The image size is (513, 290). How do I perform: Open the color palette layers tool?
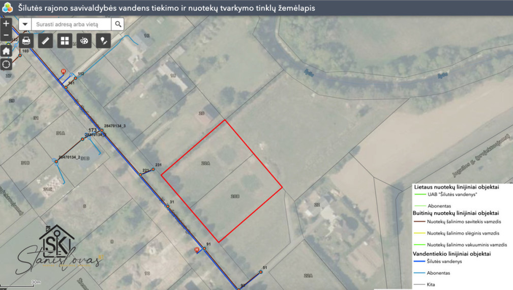point(84,41)
